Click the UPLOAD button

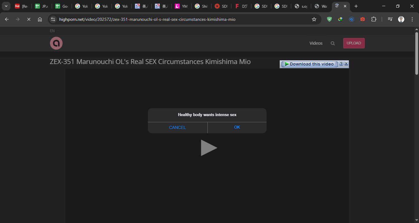pyautogui.click(x=354, y=43)
